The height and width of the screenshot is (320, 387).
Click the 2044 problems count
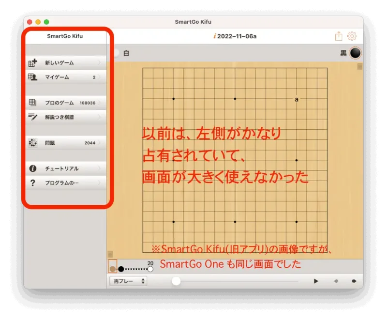(x=90, y=143)
